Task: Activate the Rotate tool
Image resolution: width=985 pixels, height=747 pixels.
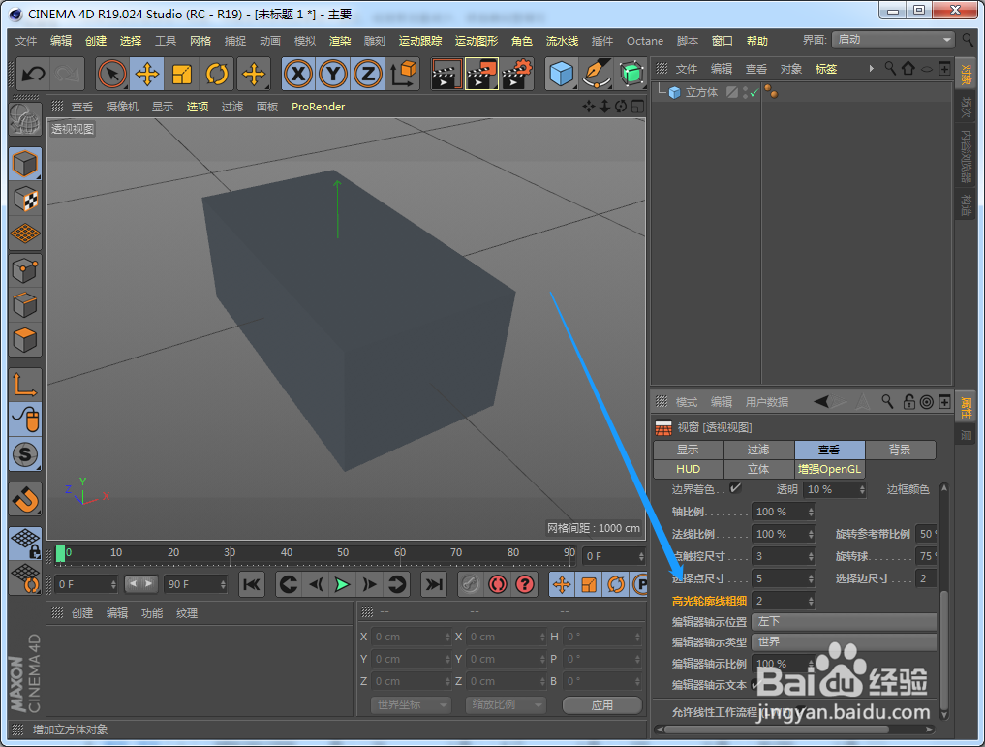Action: [x=217, y=75]
